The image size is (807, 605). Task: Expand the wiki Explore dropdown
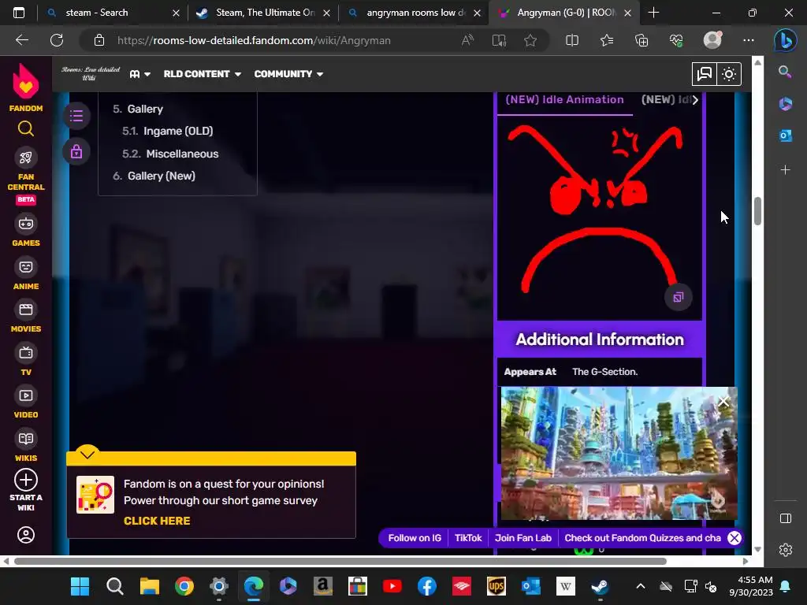tap(140, 74)
